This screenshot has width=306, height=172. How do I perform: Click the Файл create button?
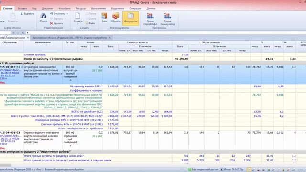[x=90, y=23]
